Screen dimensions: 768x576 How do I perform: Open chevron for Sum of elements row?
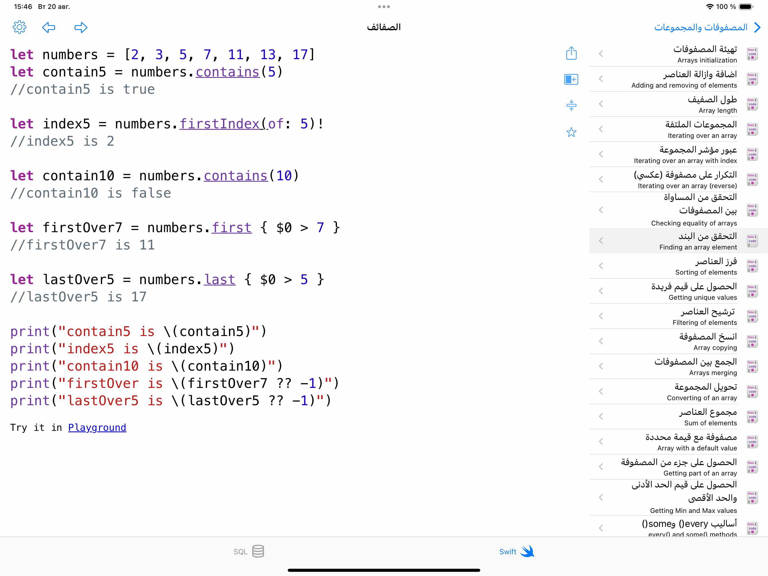[601, 417]
